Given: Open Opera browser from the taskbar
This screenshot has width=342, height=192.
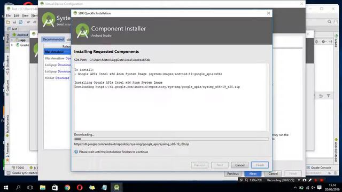Looking at the screenshot, I should (80, 187).
